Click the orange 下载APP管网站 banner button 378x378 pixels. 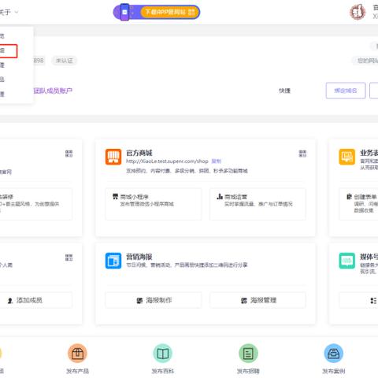169,12
